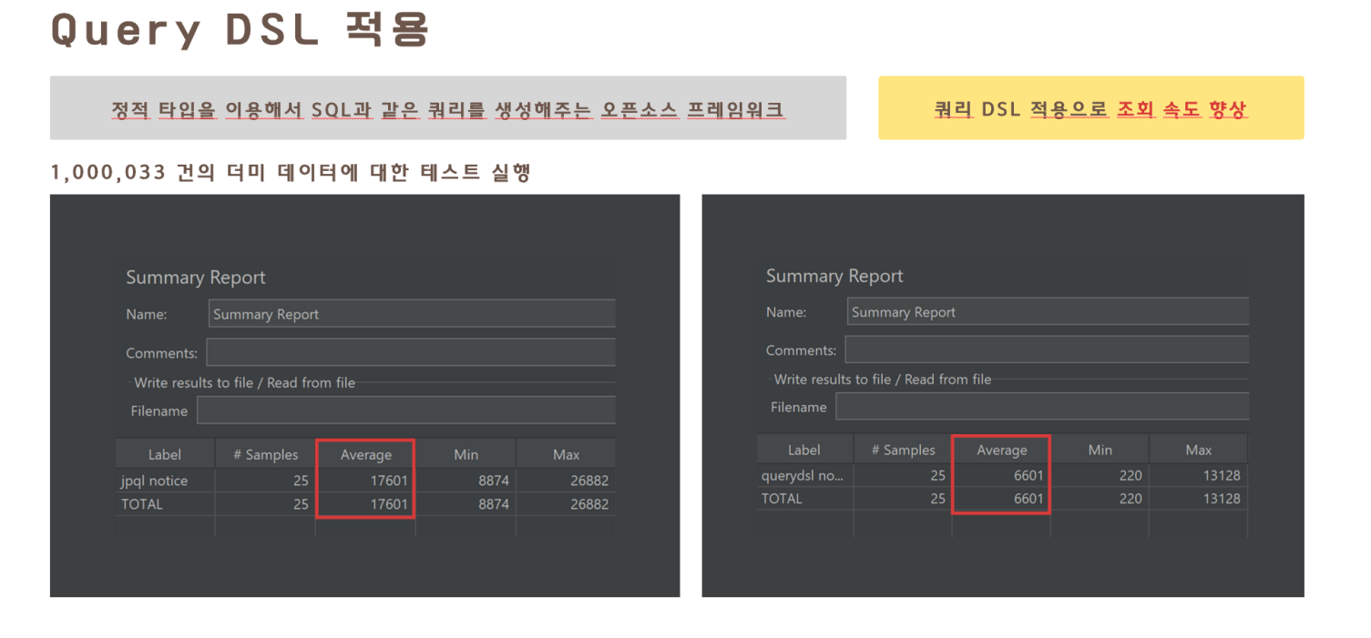1371x638 pixels.
Task: Click the 'Query DSL 적용' slide title
Action: [x=240, y=28]
